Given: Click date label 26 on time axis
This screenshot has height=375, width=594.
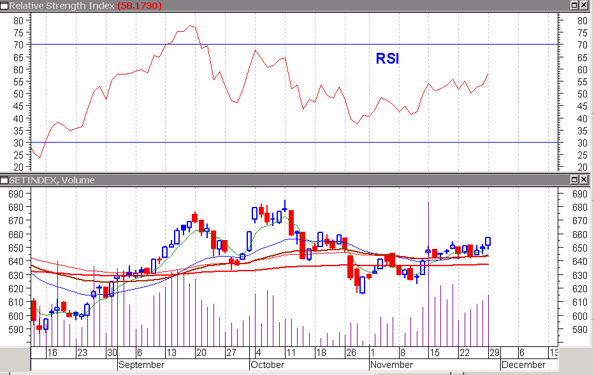Looking at the screenshot, I should pos(351,353).
